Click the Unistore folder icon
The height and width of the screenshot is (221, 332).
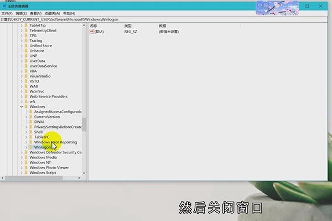pyautogui.click(x=26, y=51)
